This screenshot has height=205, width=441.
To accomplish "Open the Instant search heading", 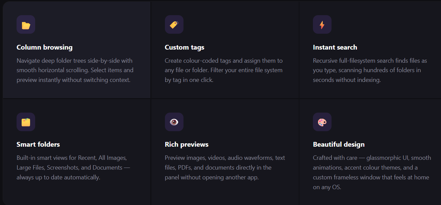I will (335, 47).
